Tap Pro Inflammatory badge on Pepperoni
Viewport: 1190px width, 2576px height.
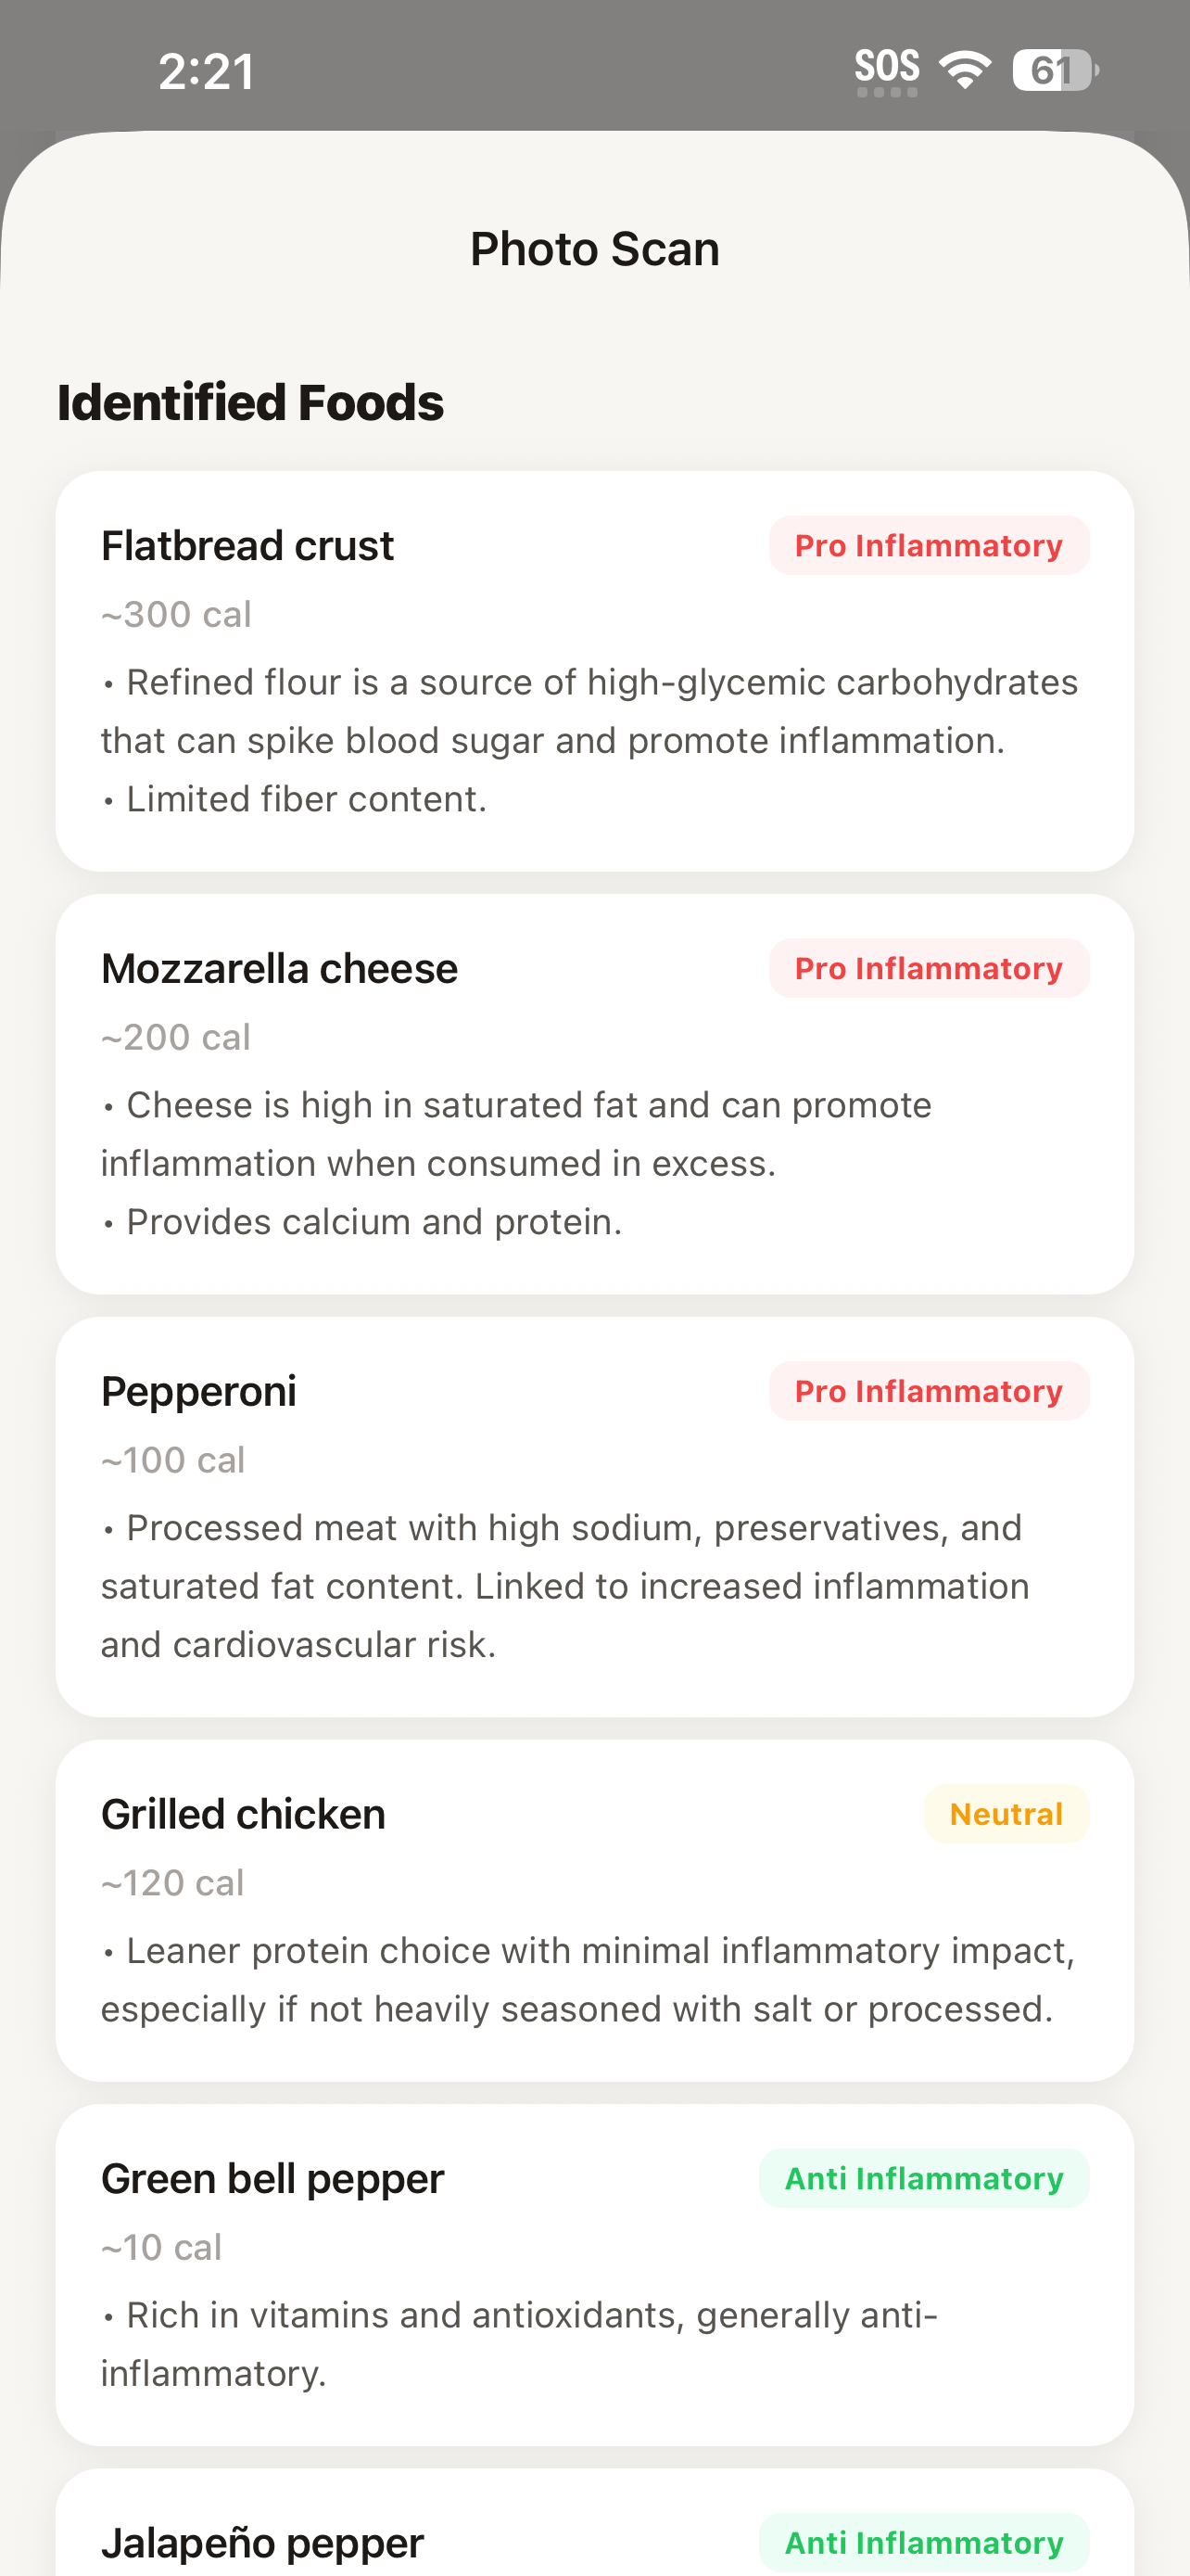(929, 1391)
